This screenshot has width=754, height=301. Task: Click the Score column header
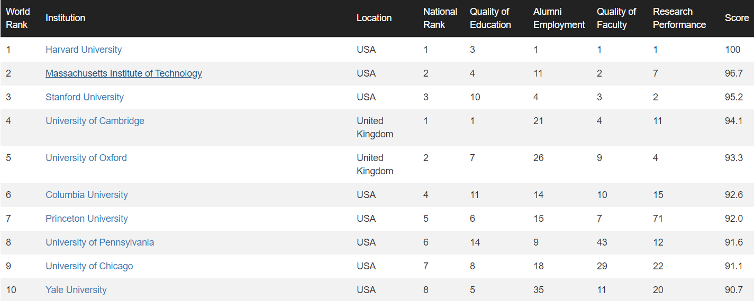pos(737,18)
